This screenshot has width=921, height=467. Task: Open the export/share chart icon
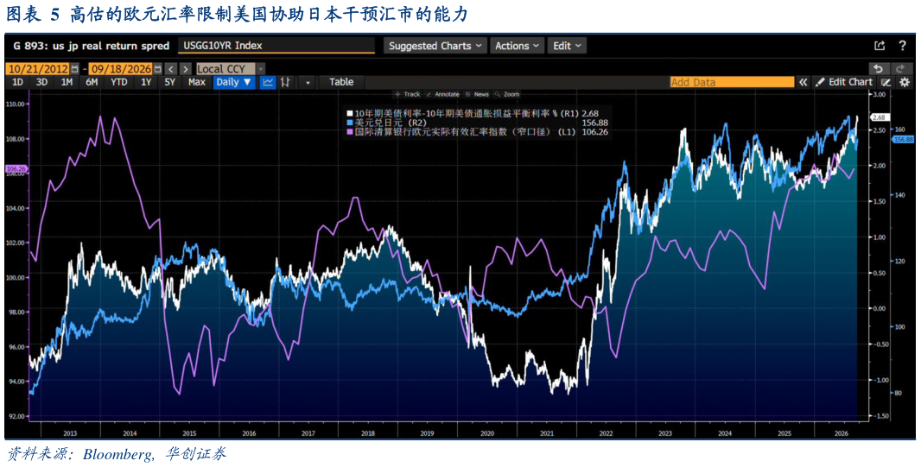[x=880, y=46]
